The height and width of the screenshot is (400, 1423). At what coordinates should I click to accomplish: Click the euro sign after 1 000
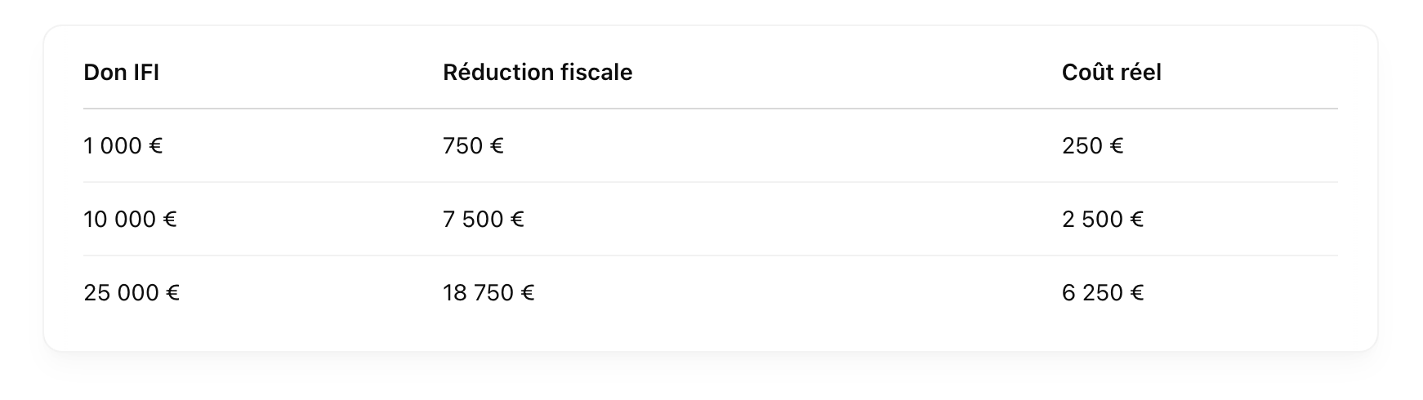click(x=156, y=146)
